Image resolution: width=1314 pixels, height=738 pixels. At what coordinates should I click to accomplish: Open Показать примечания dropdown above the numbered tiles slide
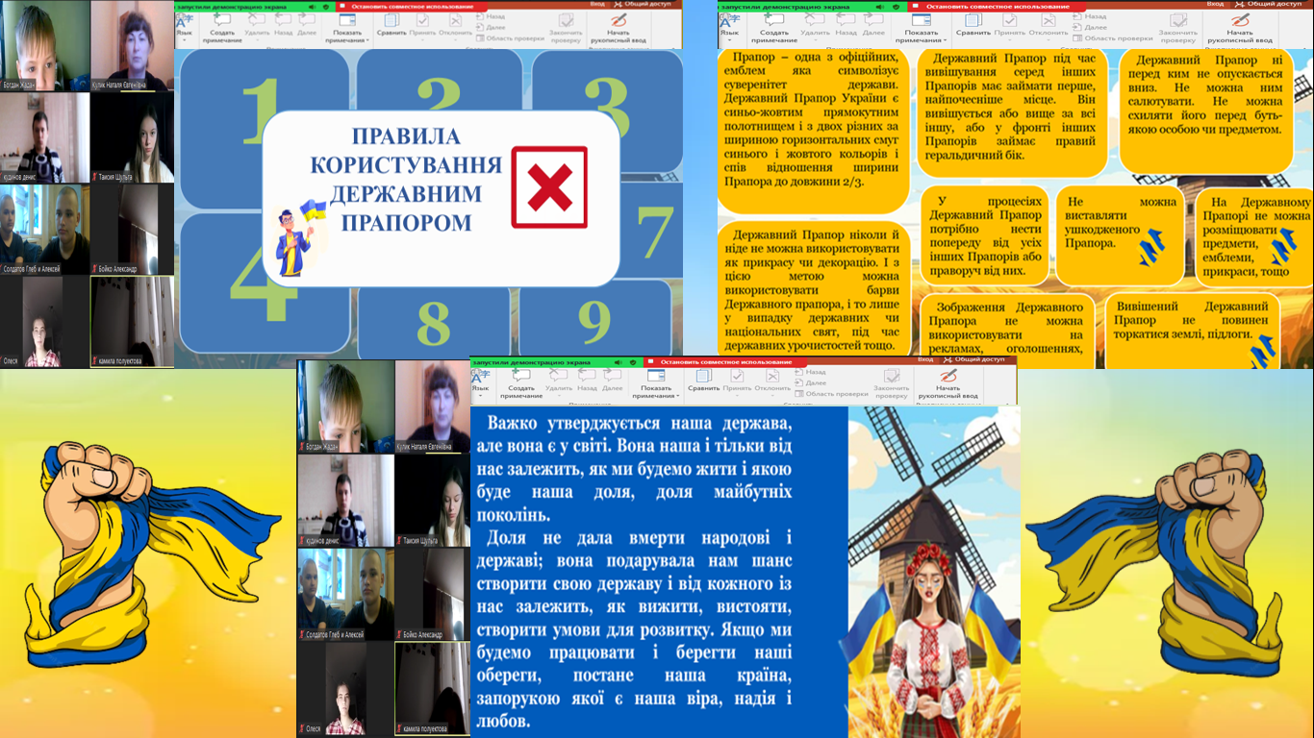point(346,28)
